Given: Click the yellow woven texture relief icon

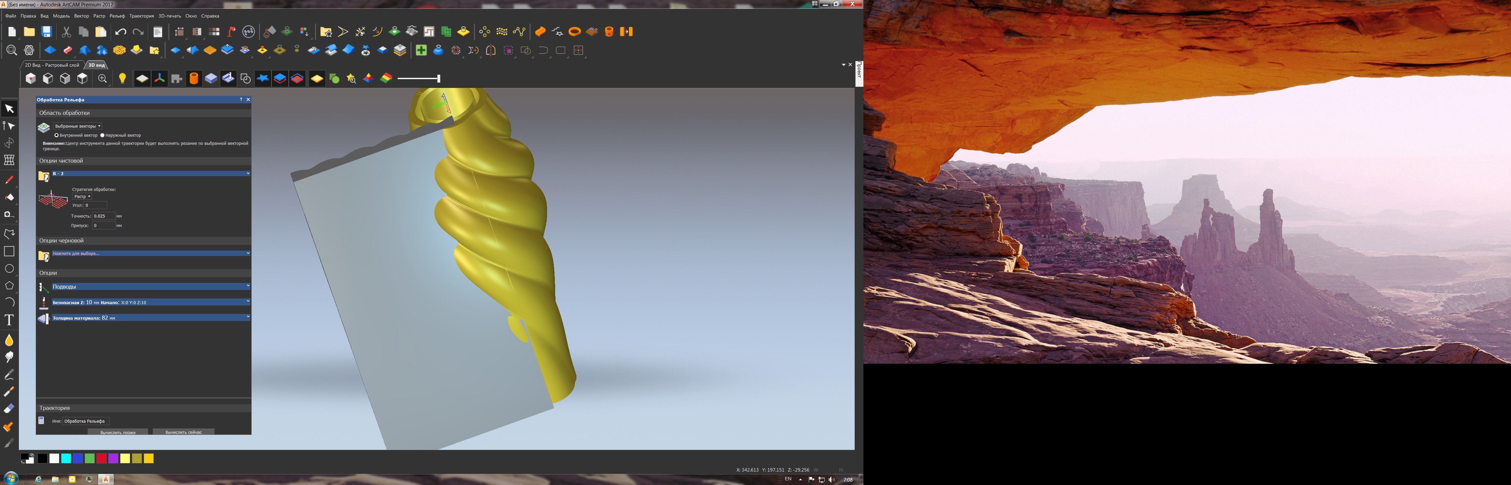Looking at the screenshot, I should tap(119, 51).
